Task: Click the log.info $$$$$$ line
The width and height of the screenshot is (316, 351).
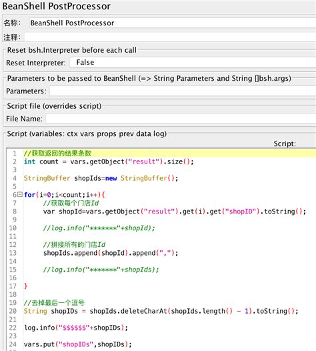Action: [x=76, y=328]
